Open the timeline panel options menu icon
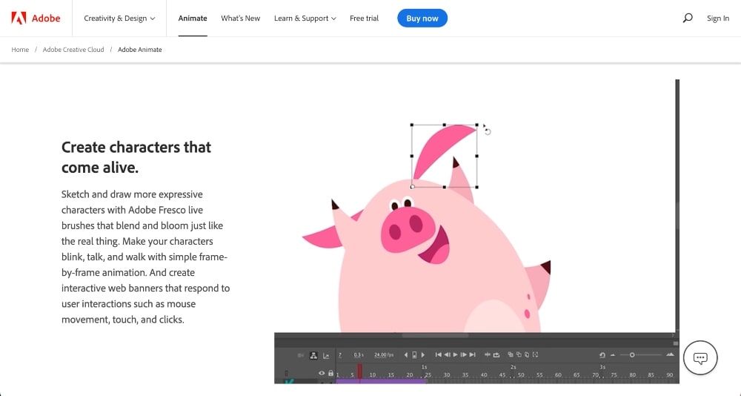This screenshot has width=741, height=396. 676,343
